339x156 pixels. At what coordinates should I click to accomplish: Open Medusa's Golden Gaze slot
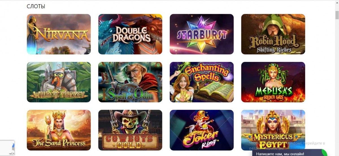coord(273,82)
